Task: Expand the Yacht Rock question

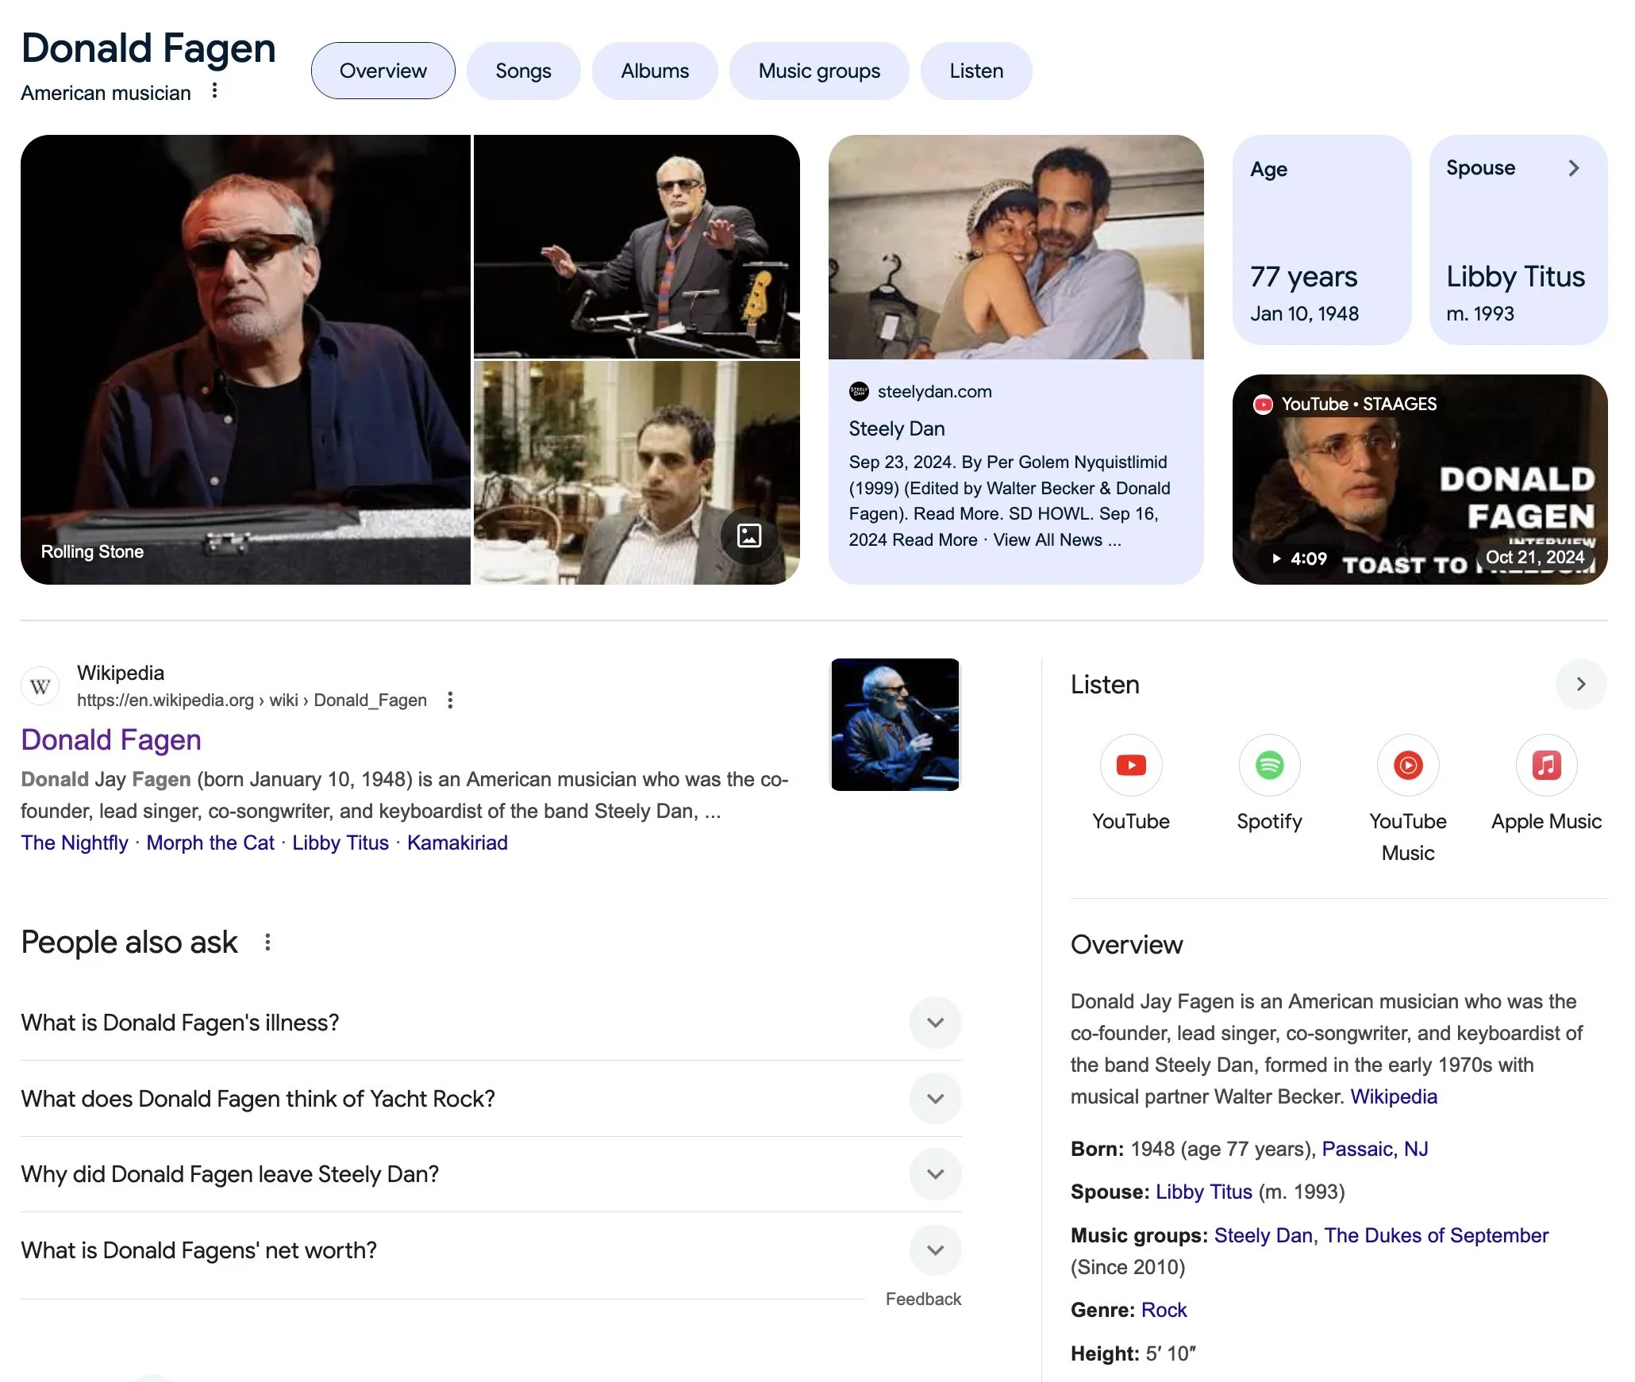Action: pos(935,1099)
